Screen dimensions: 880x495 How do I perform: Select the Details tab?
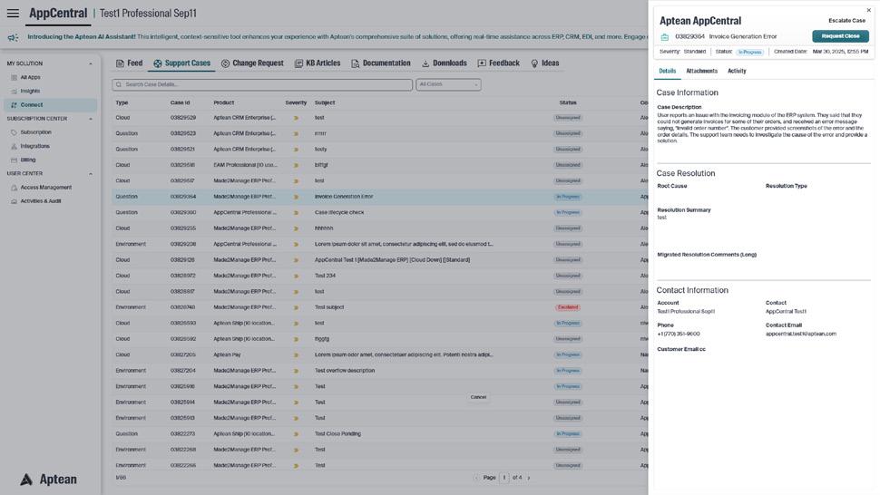(668, 72)
